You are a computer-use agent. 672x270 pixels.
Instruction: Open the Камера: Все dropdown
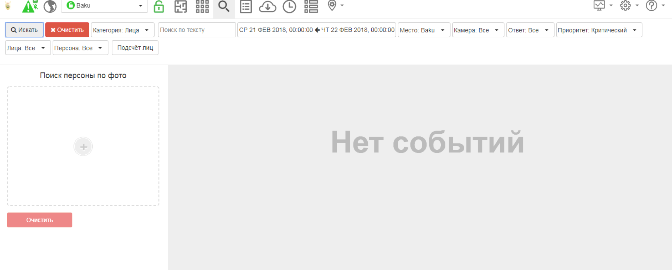click(x=478, y=30)
